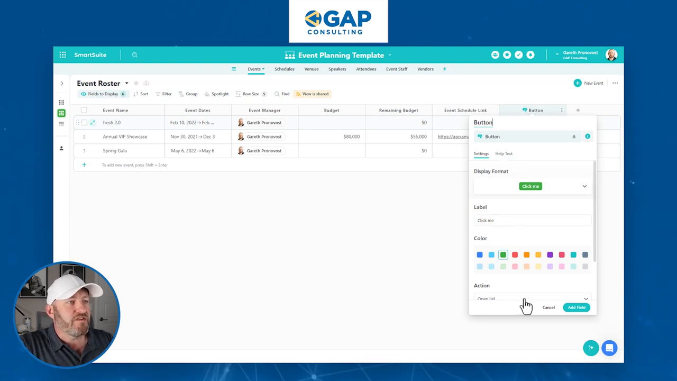The width and height of the screenshot is (677, 381).
Task: Click the field panel vertical scrollbar
Action: point(594,211)
